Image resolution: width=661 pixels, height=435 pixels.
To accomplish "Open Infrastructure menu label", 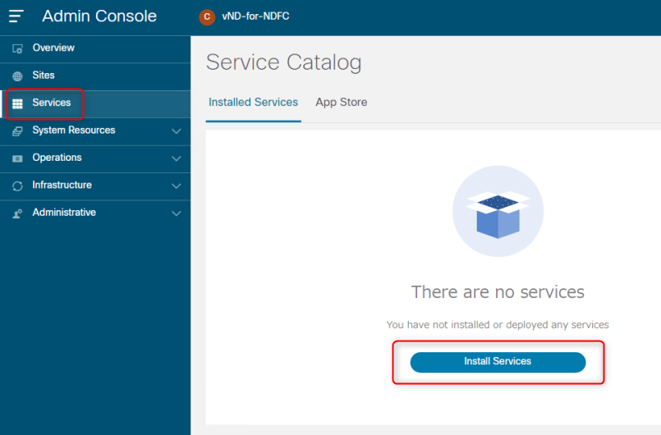I will [62, 185].
